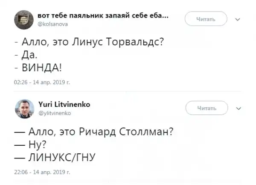Viewport: 256px width, 185px height.
Task: Expand chevron menu on kolsanova's tweet
Action: pyautogui.click(x=238, y=19)
